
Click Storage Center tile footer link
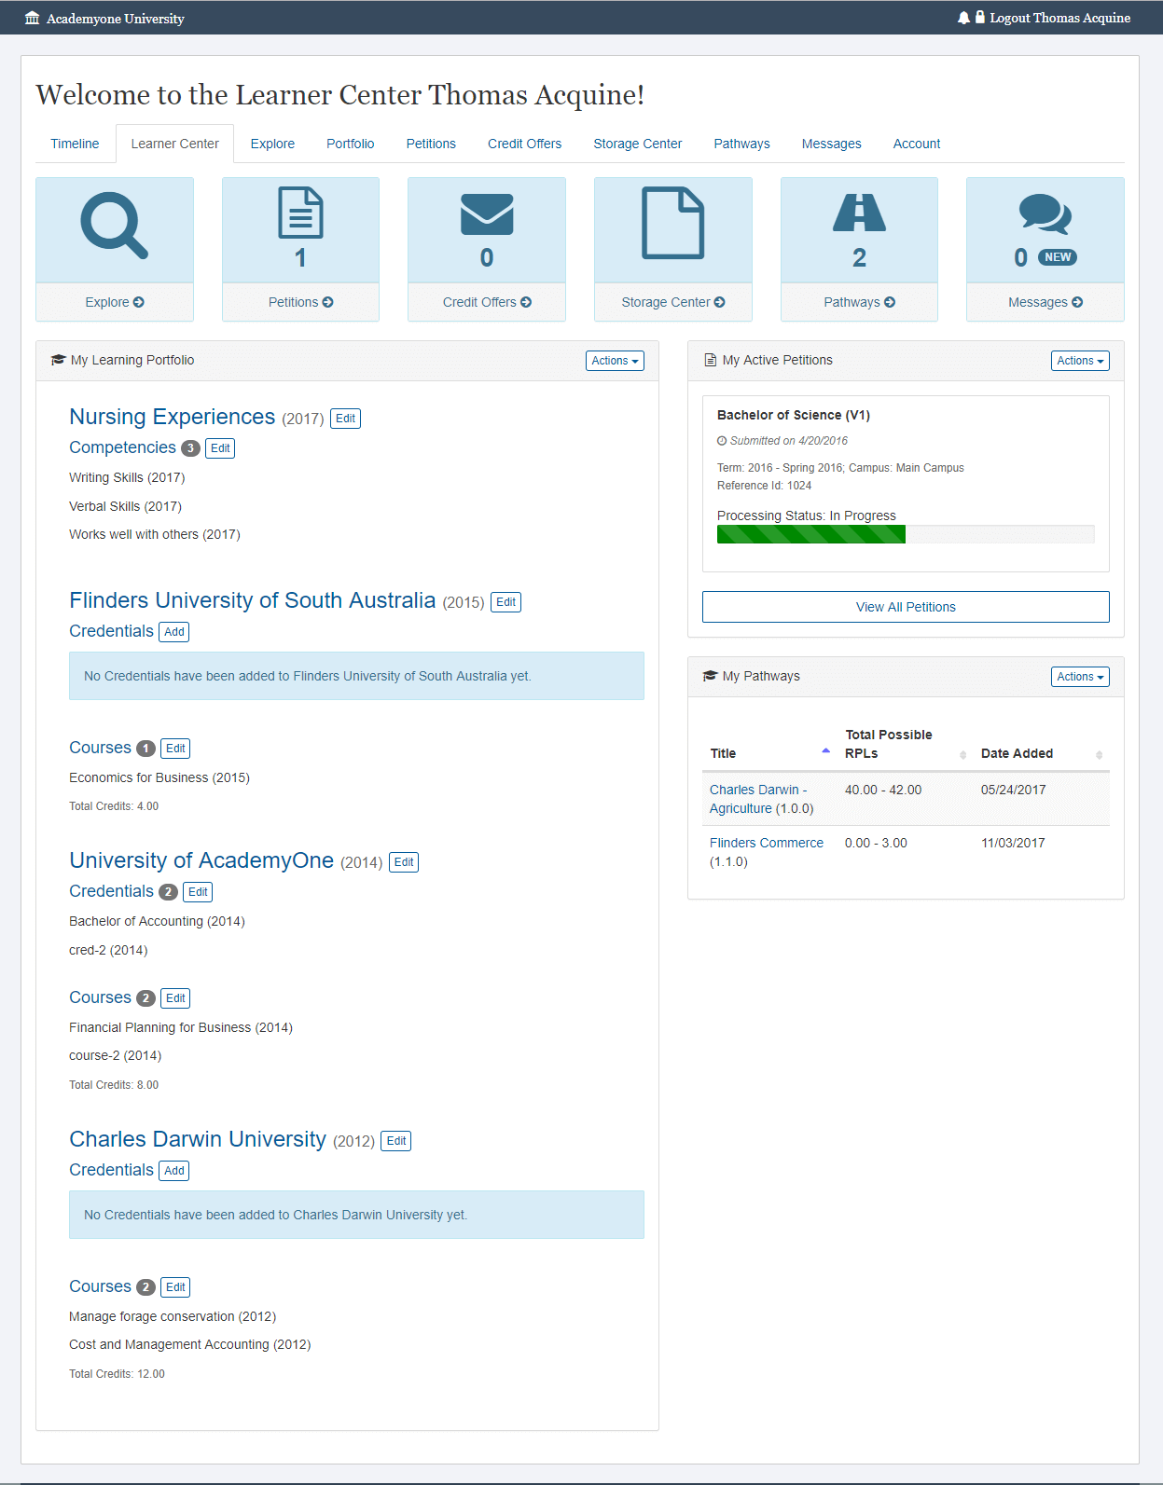(x=673, y=302)
